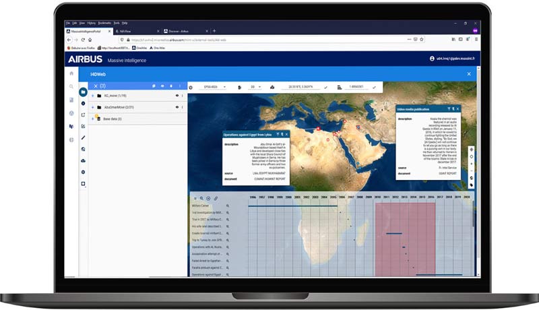This screenshot has width=539, height=310.
Task: Toggle visibility of KC_move layer
Action: [x=177, y=96]
